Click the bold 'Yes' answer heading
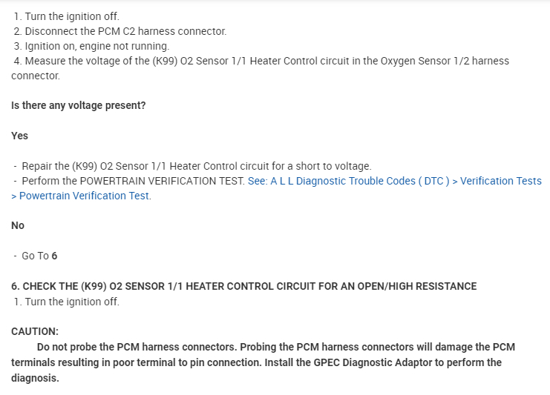 [20, 136]
